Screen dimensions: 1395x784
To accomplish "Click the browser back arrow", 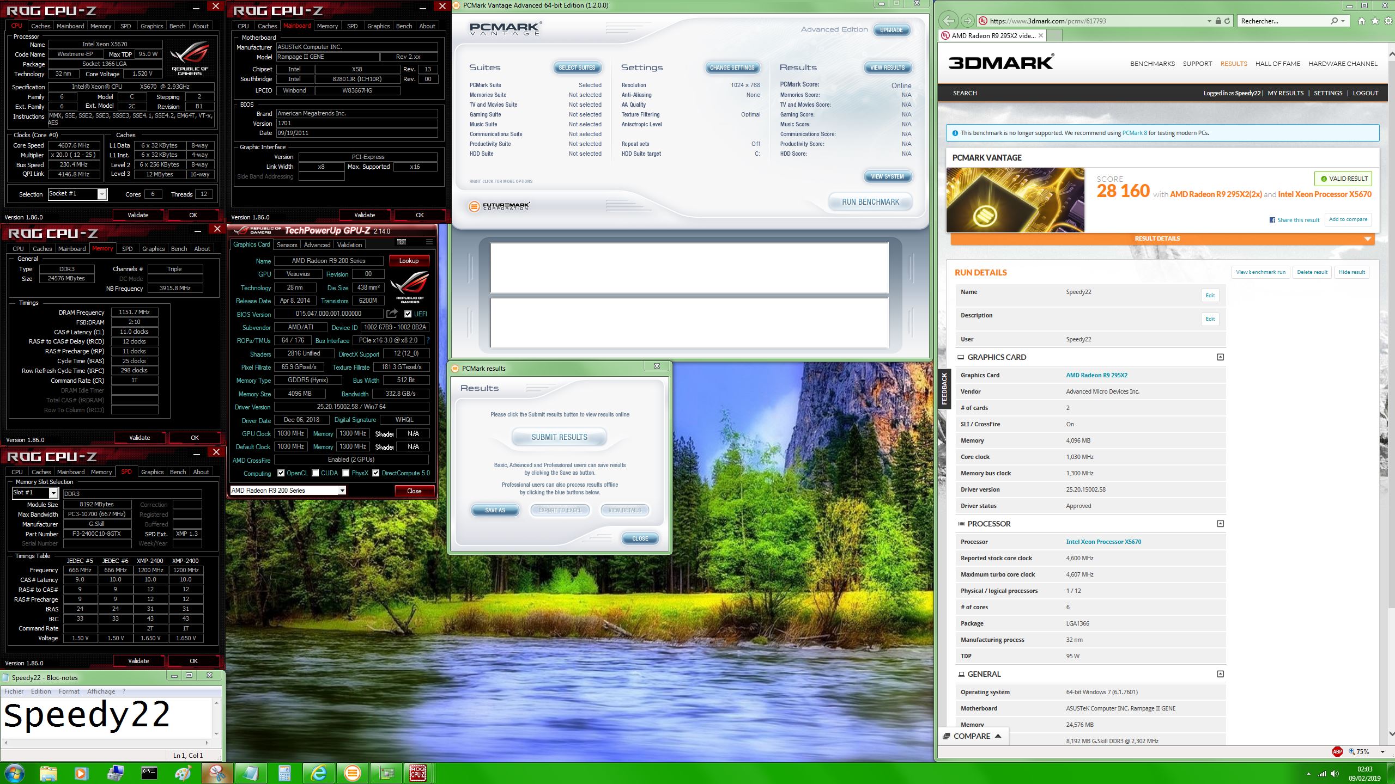I will [949, 21].
